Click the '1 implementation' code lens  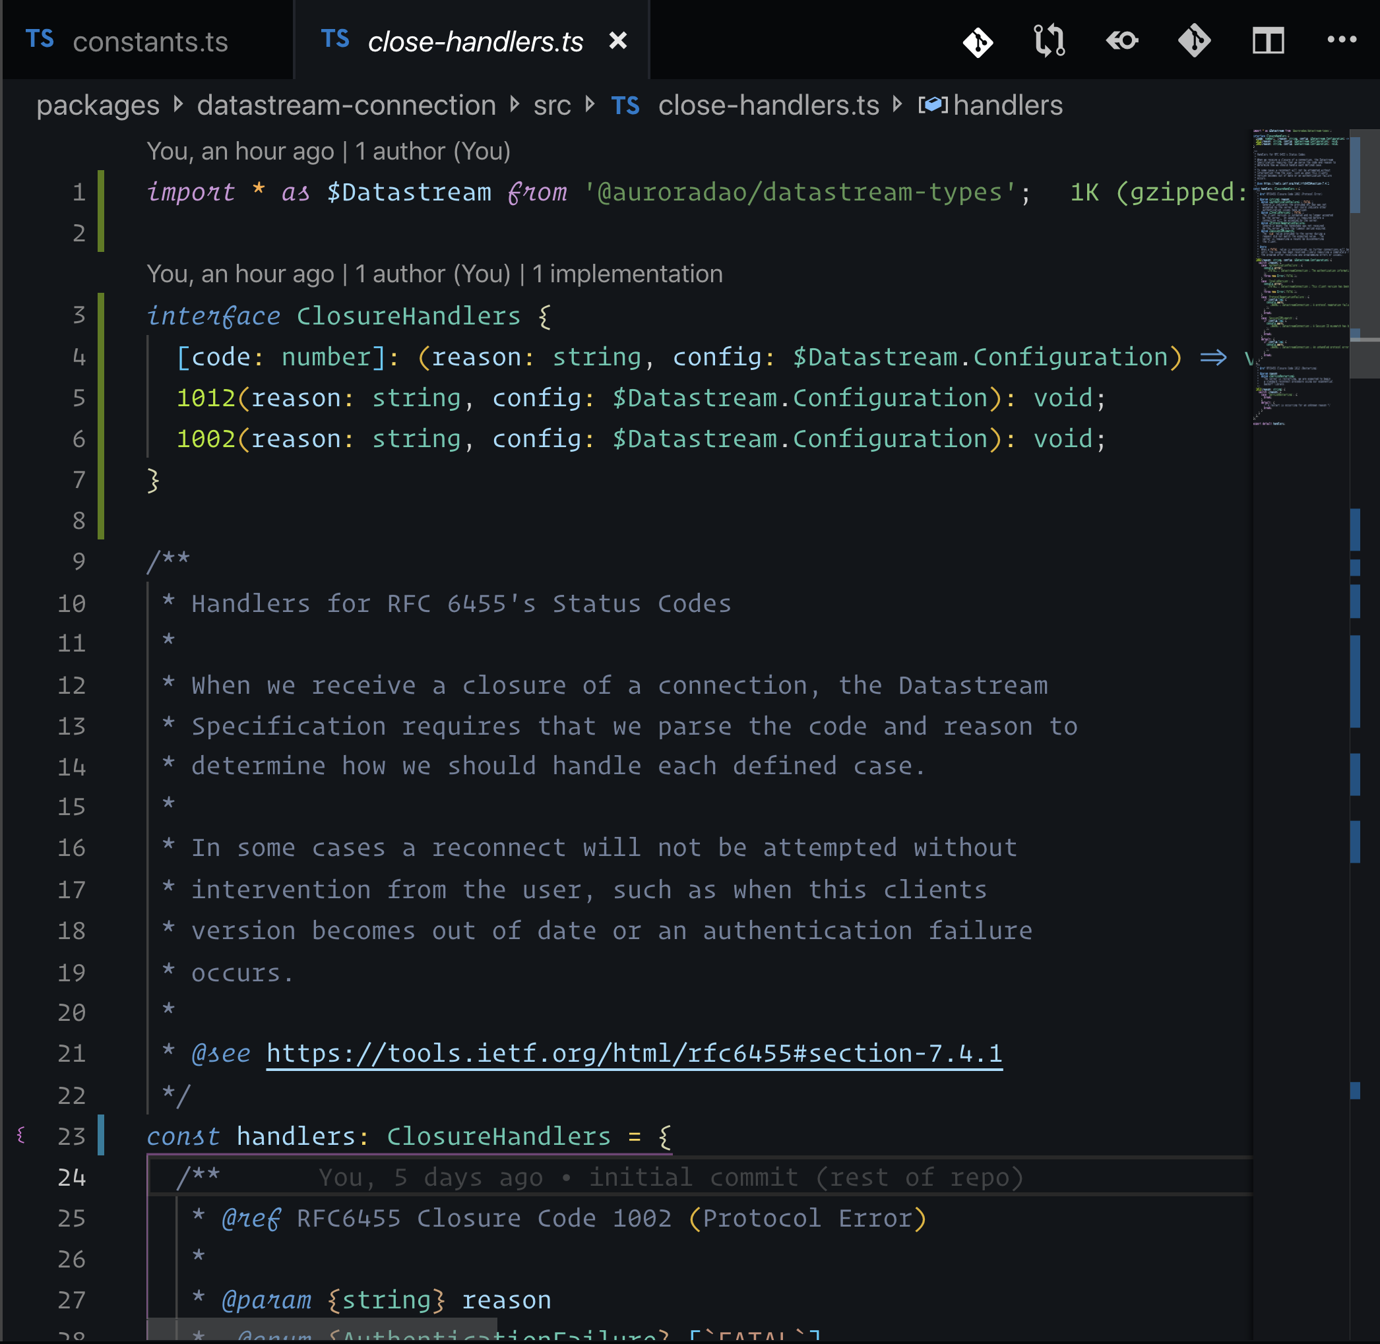click(627, 274)
